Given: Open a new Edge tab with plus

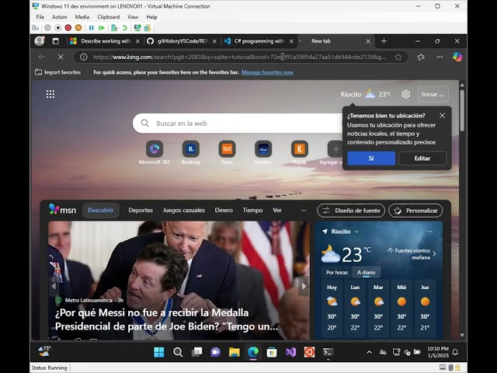Looking at the screenshot, I should [x=384, y=41].
